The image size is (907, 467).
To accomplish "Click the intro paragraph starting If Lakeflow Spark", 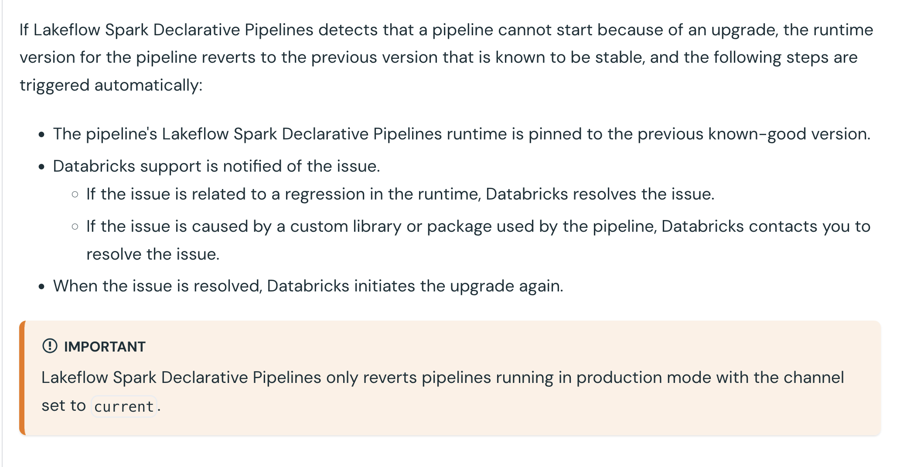I will (x=446, y=58).
